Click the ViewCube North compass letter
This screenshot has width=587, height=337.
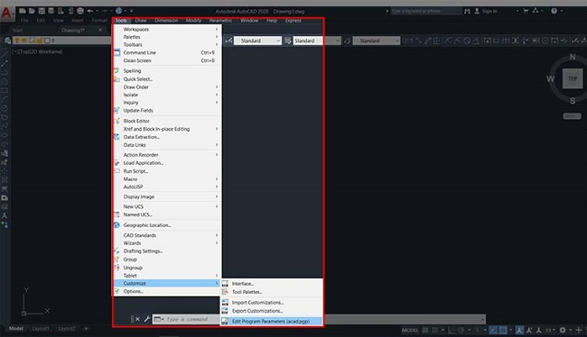(573, 57)
